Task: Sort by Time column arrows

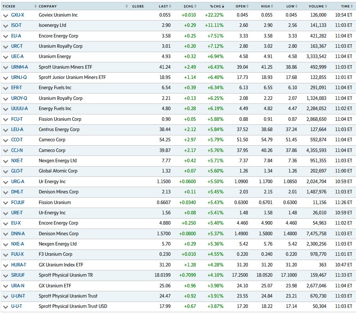Action: point(352,6)
